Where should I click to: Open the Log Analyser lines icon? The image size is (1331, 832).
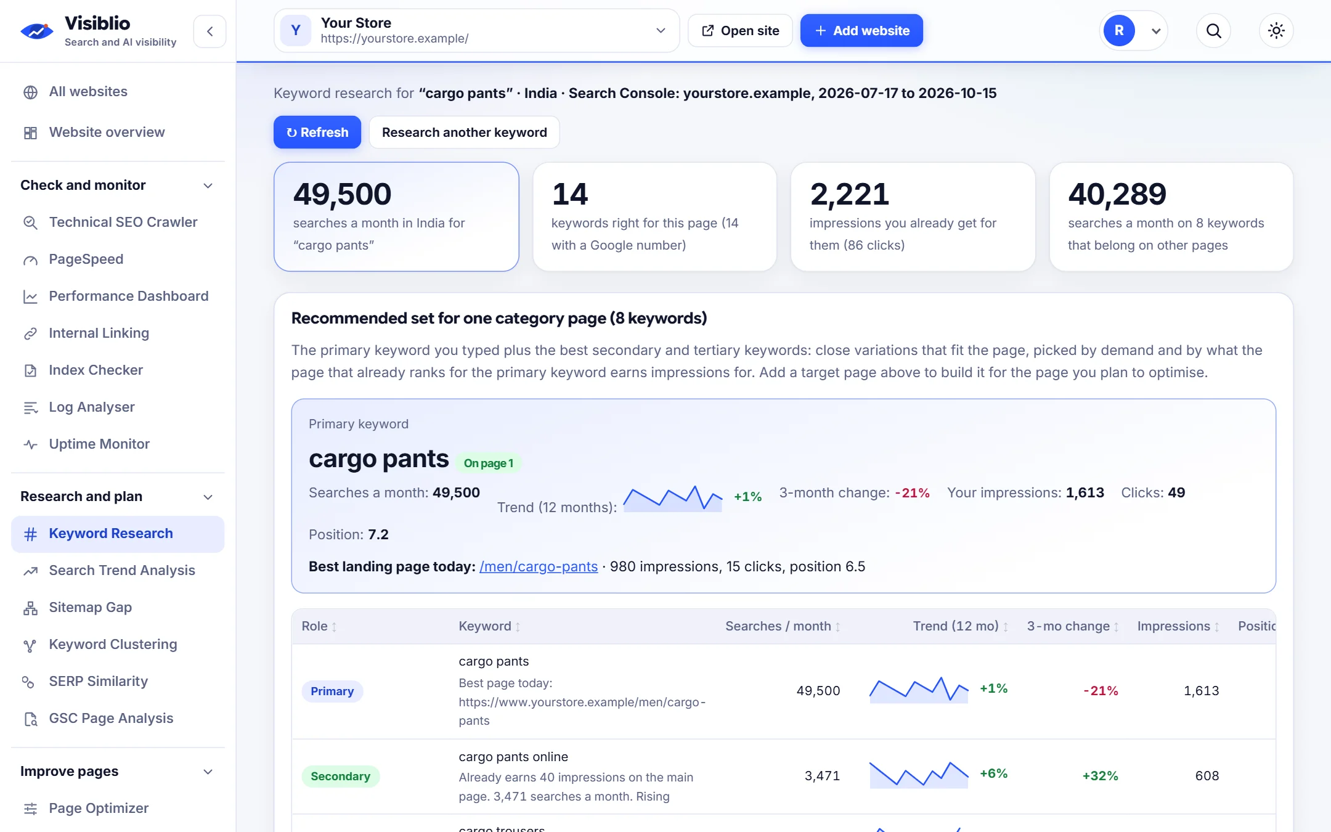tap(30, 407)
